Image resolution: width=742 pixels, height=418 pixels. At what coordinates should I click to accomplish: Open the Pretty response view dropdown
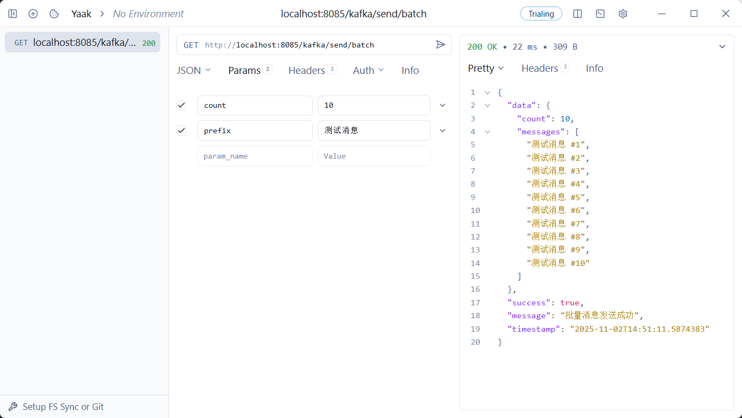[x=486, y=68]
